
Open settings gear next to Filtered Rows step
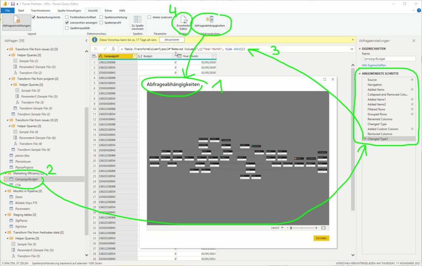click(412, 109)
